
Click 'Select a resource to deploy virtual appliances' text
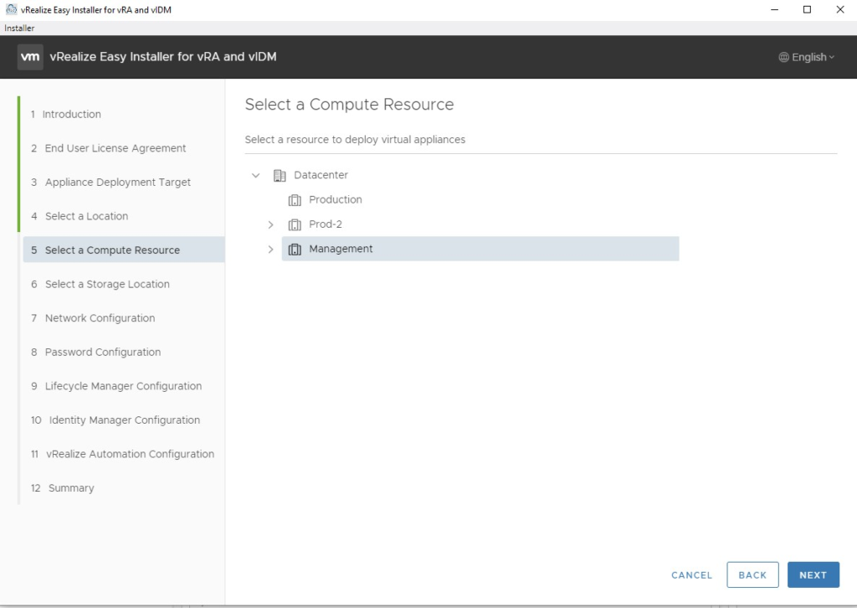355,139
